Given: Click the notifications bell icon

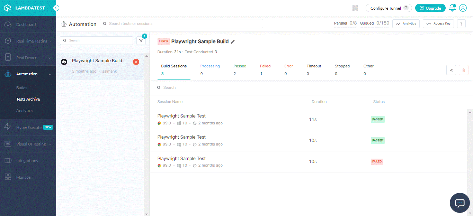Looking at the screenshot, I should (x=452, y=8).
